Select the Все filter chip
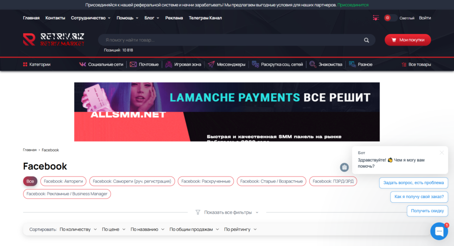454x246 pixels. point(30,181)
